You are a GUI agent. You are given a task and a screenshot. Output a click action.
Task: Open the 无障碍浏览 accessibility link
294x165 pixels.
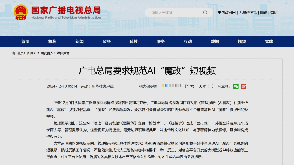pyautogui.click(x=248, y=12)
